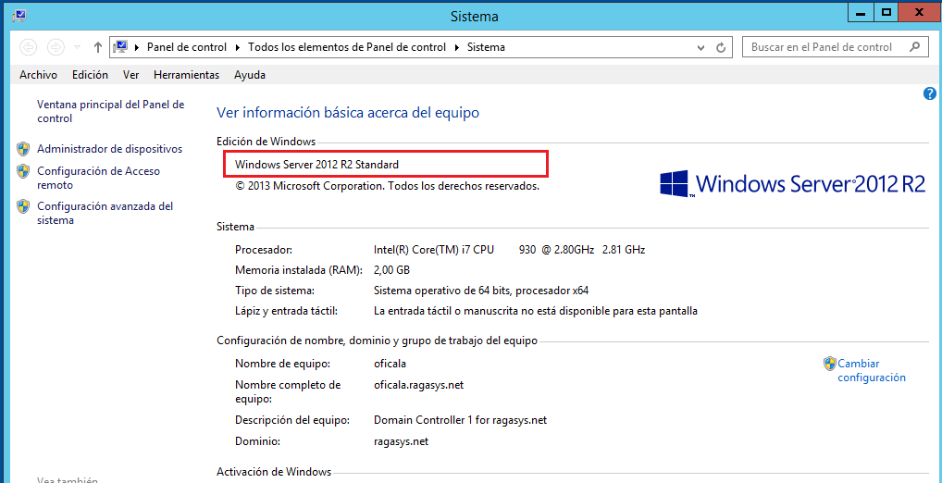Close the Sistema window

tap(919, 12)
